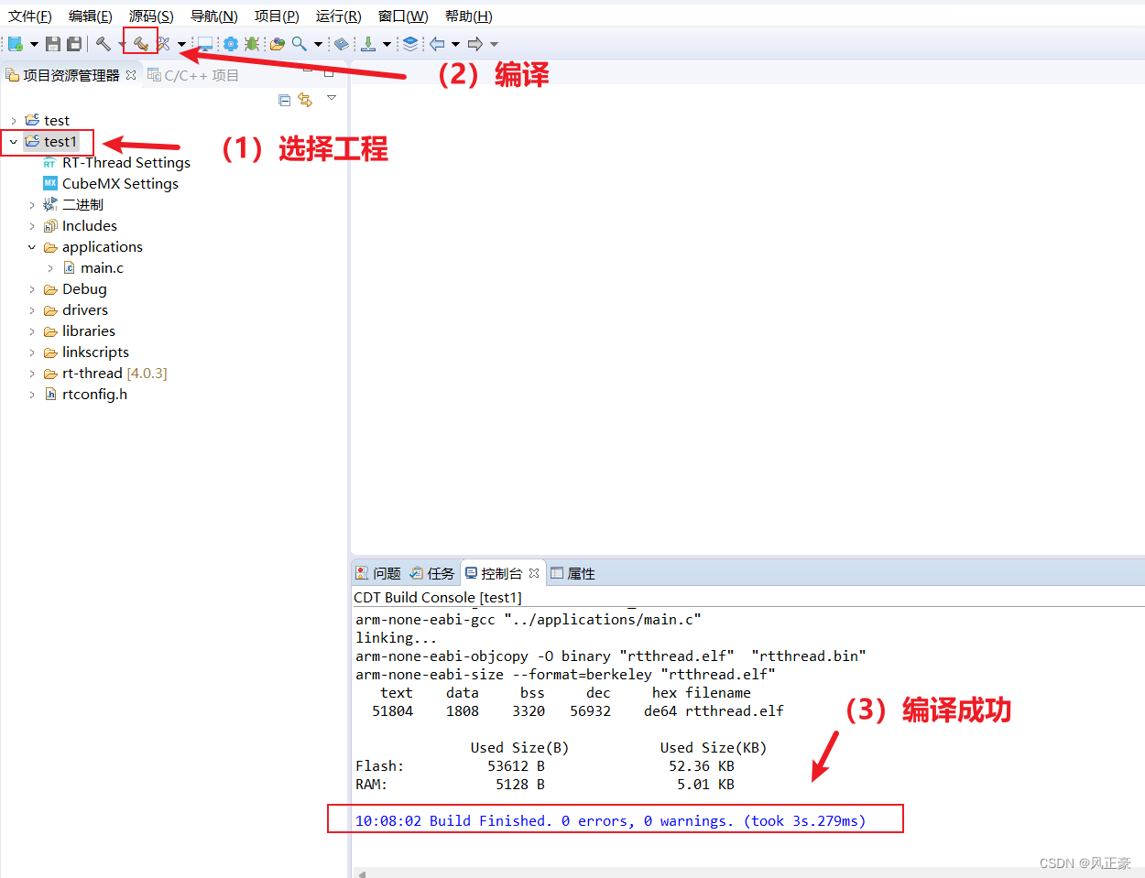Toggle link-with-editor in project explorer
The image size is (1145, 878).
click(305, 100)
